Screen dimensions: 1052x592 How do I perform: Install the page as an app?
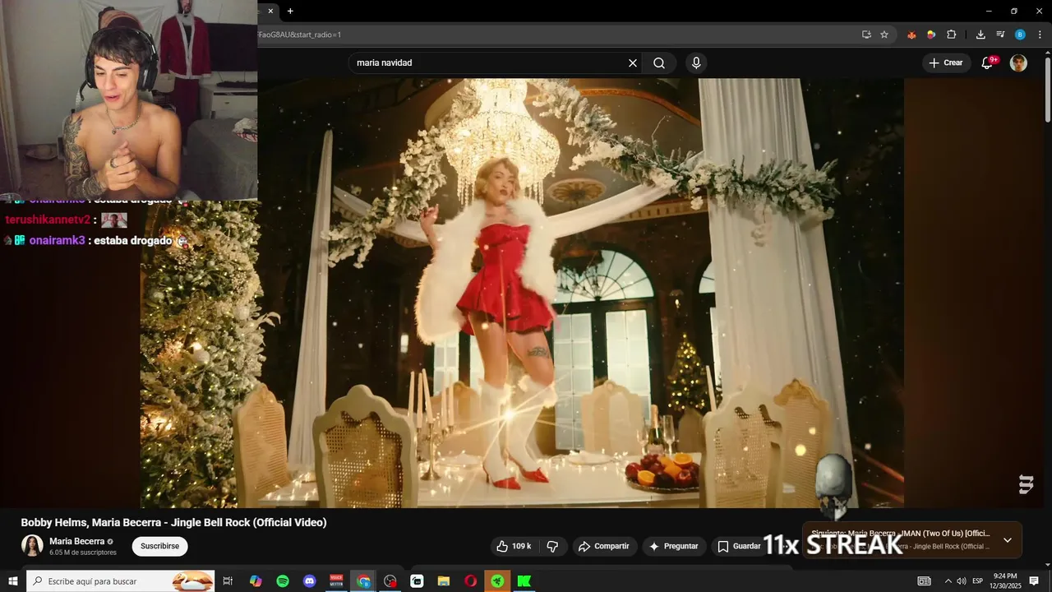click(866, 35)
